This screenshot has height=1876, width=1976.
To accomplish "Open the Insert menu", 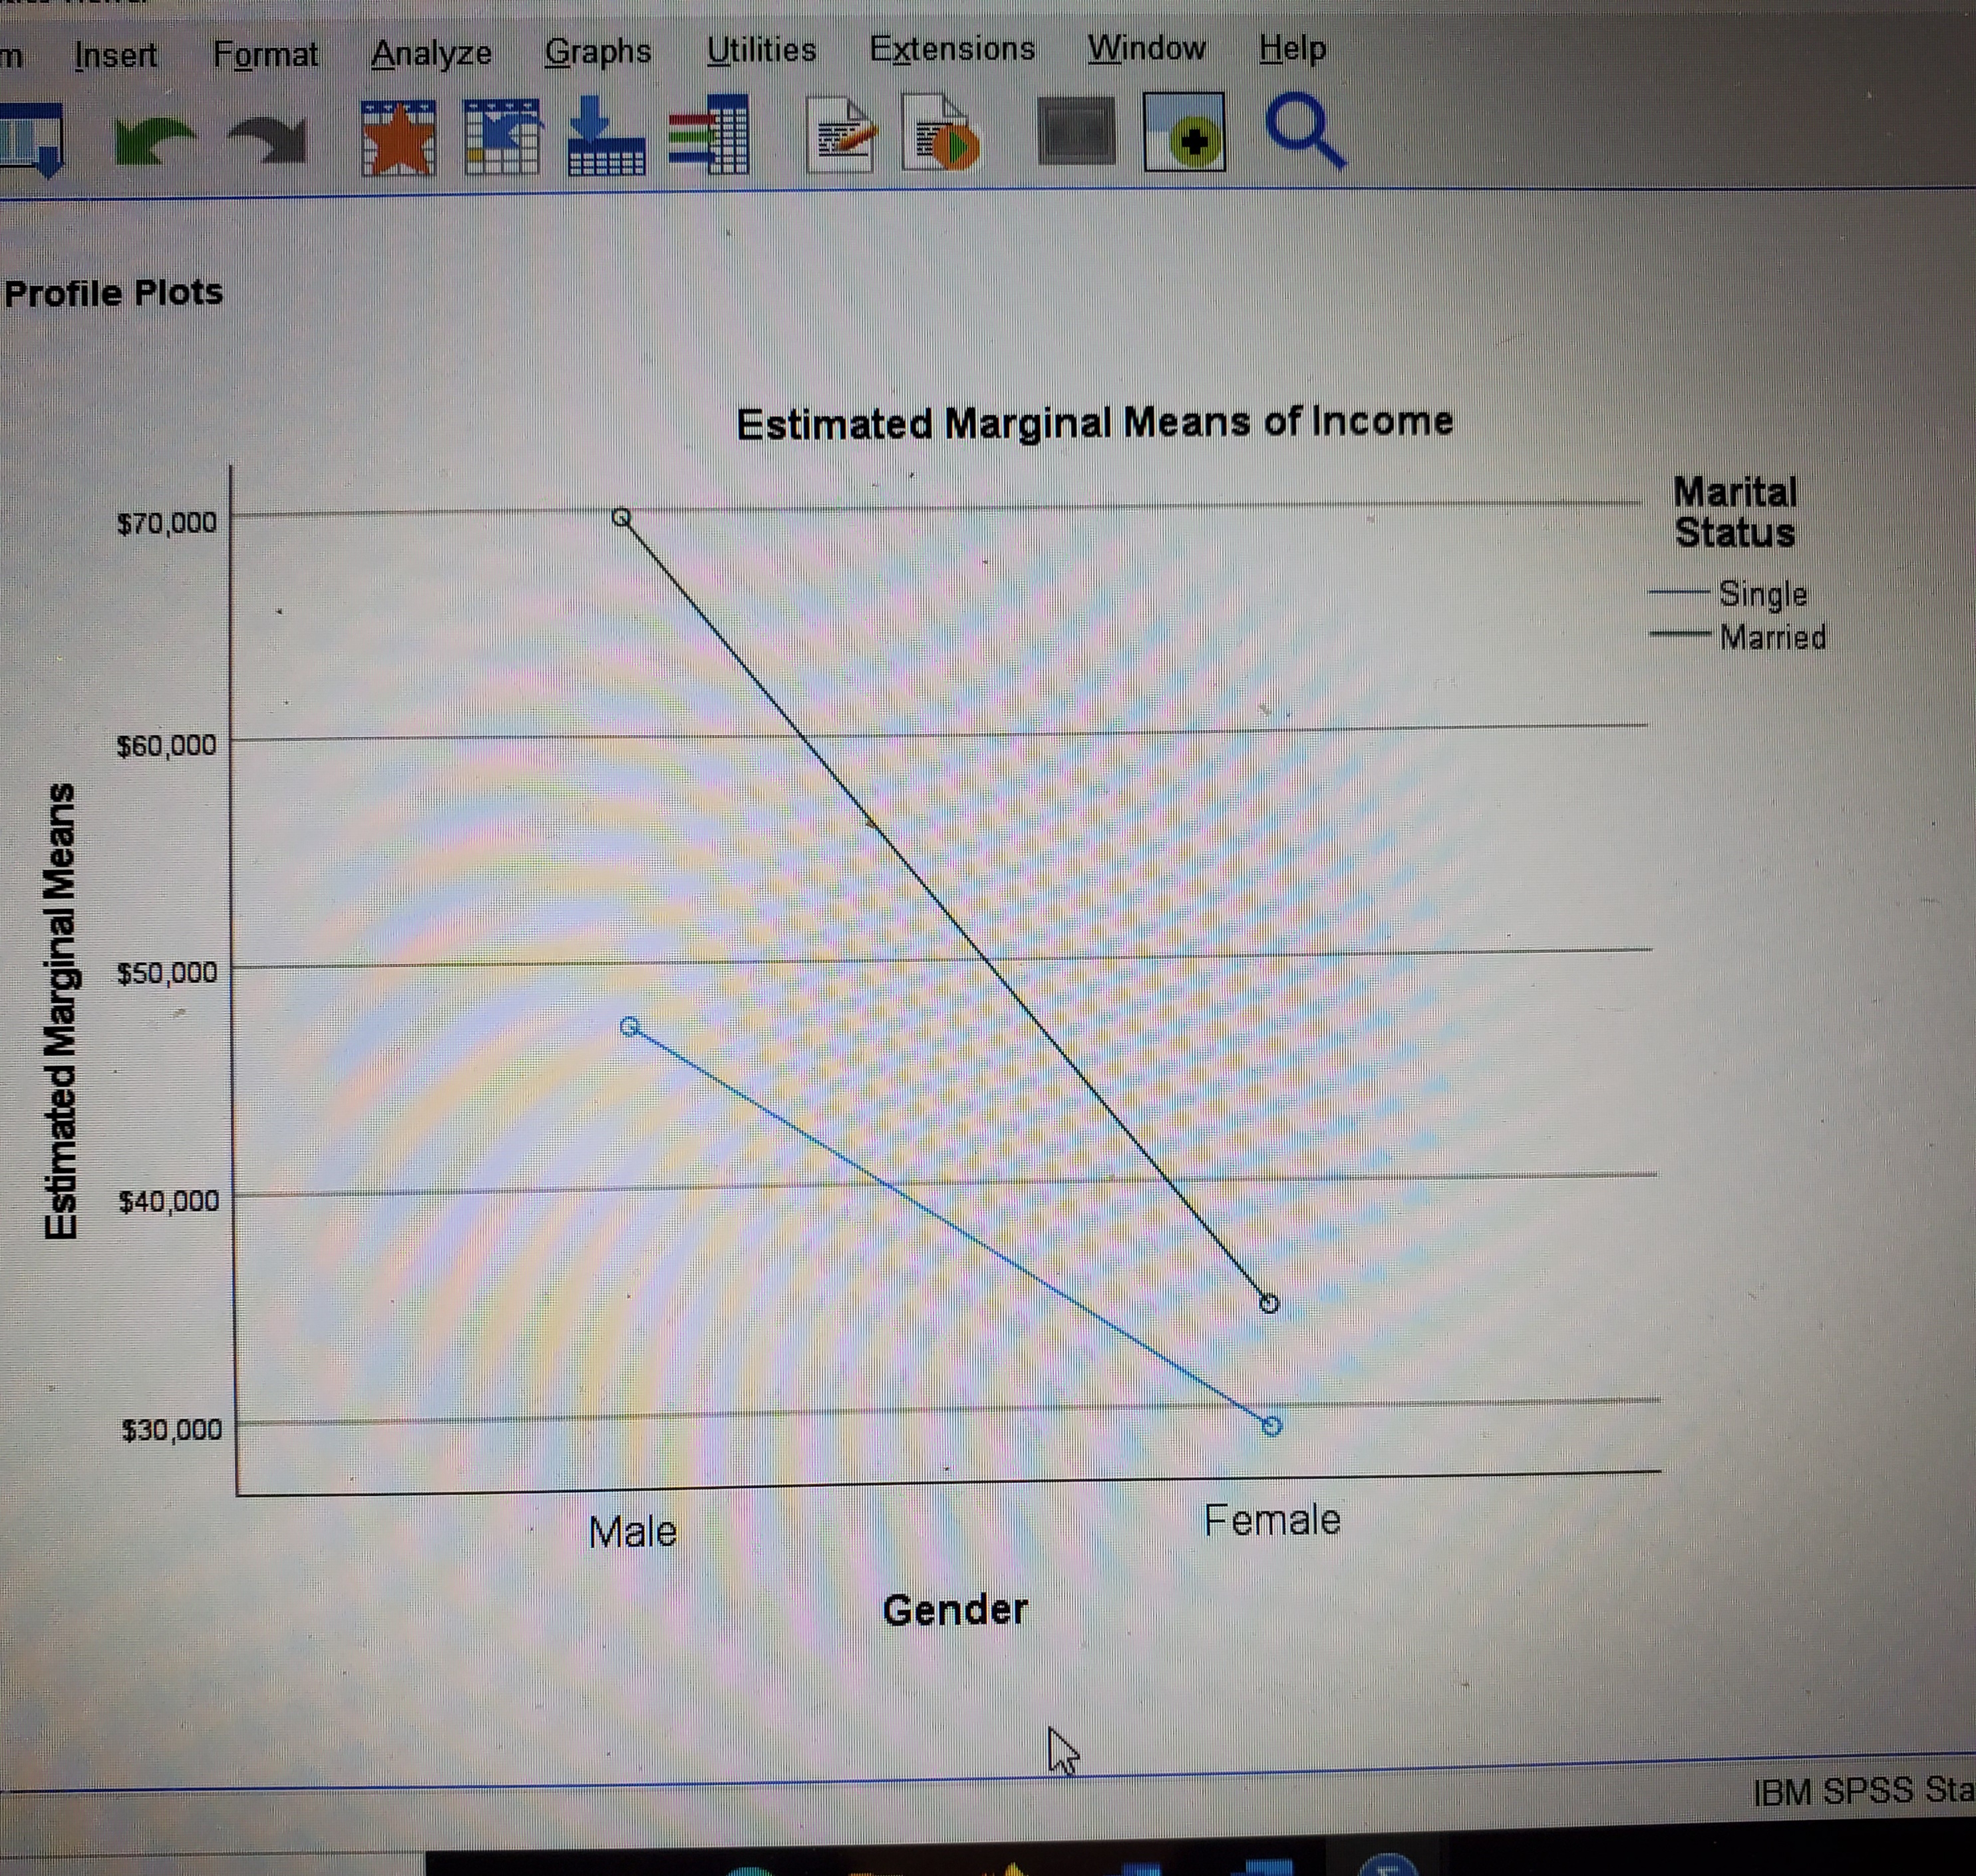I will coord(116,55).
